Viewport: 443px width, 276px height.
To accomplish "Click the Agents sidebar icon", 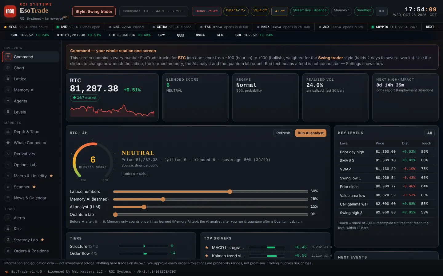I will point(8,101).
